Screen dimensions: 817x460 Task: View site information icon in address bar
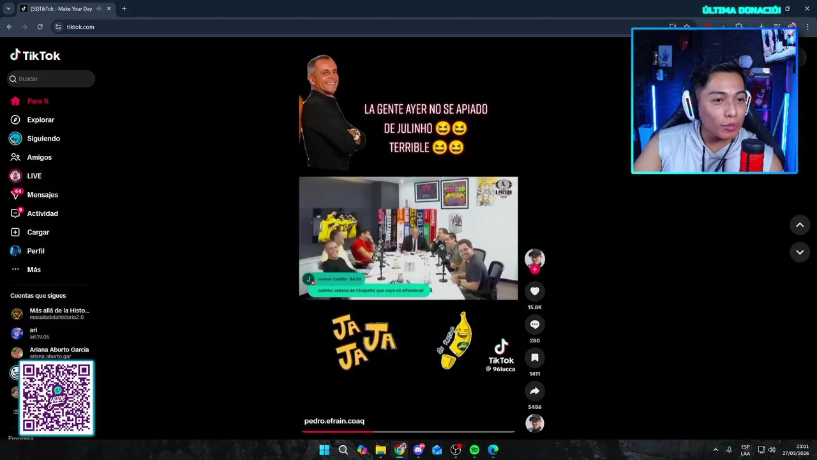[58, 27]
